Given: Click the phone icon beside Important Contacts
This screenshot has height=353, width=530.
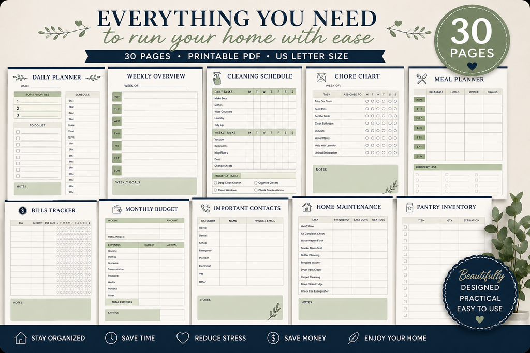Looking at the screenshot, I should (x=205, y=208).
